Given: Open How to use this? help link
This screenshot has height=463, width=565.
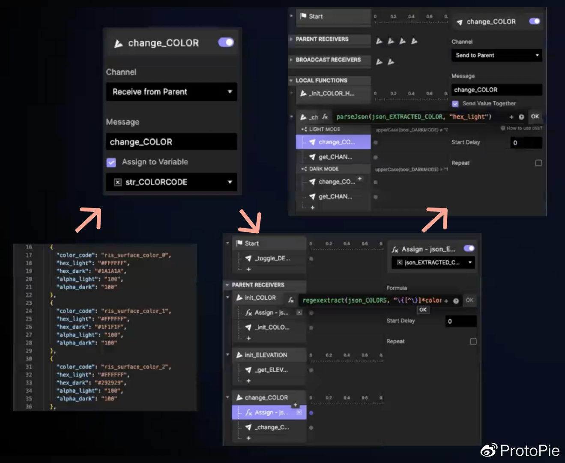Looking at the screenshot, I should [521, 128].
